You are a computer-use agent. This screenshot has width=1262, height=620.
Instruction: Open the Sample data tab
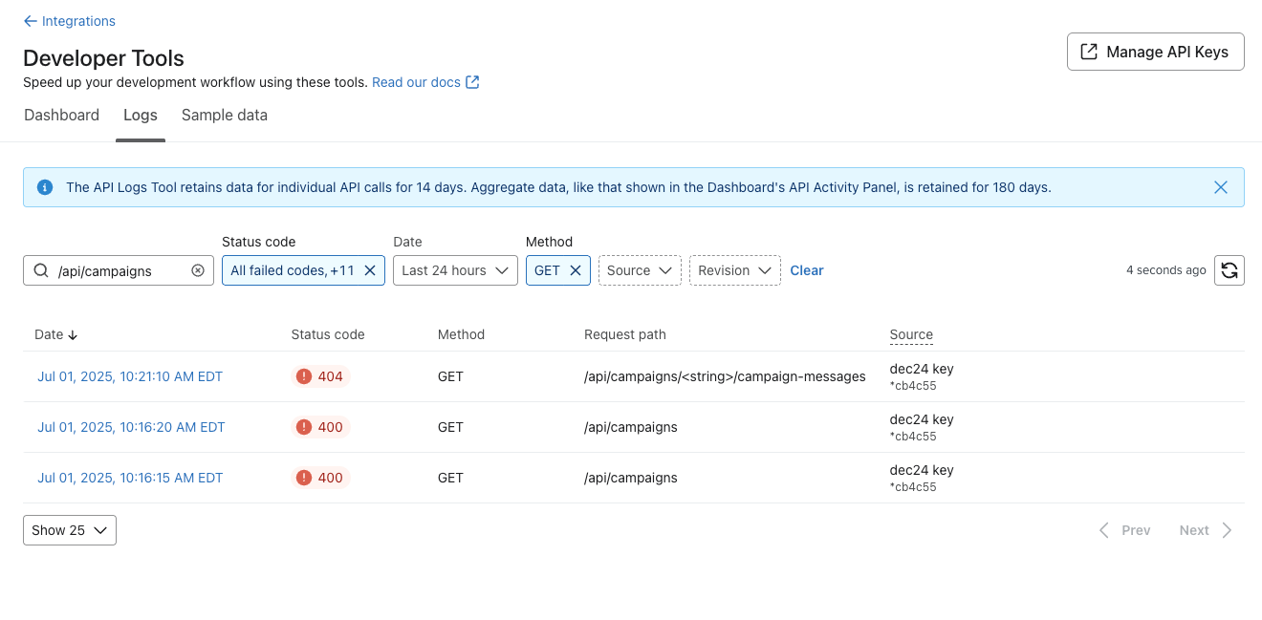click(225, 115)
